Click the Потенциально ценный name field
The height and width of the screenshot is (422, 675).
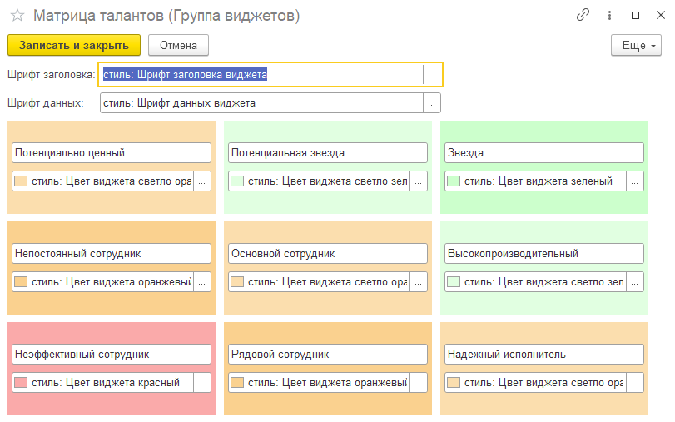pos(112,153)
